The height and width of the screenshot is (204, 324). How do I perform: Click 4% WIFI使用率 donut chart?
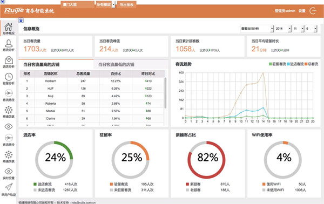282,160
